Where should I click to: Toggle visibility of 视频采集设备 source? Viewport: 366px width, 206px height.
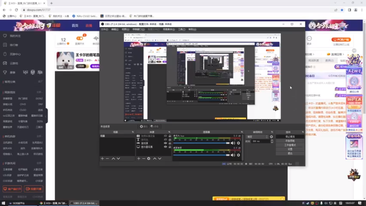click(x=165, y=136)
